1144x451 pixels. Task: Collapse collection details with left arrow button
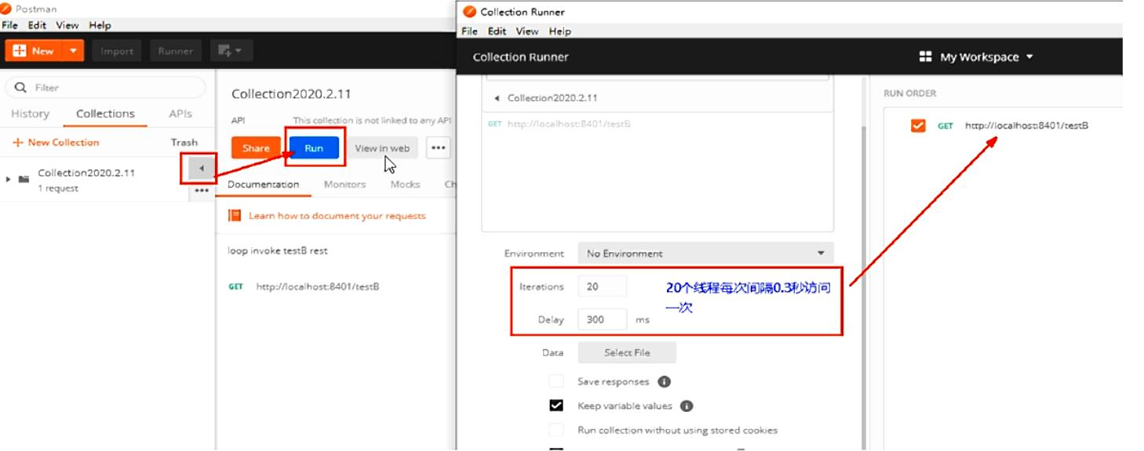pyautogui.click(x=202, y=168)
